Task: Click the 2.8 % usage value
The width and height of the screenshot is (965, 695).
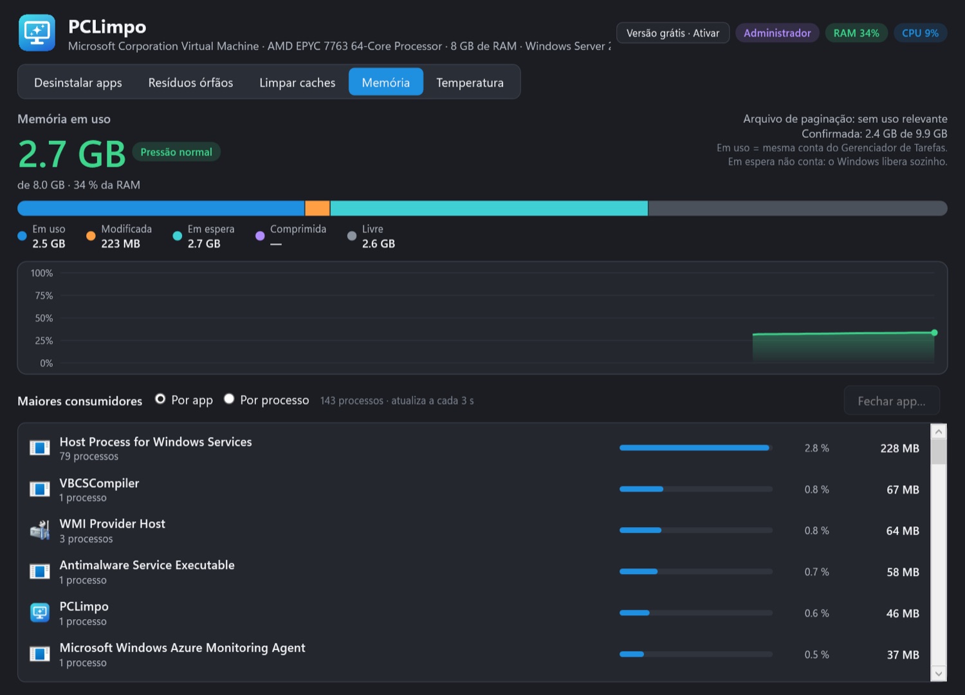Action: [816, 448]
